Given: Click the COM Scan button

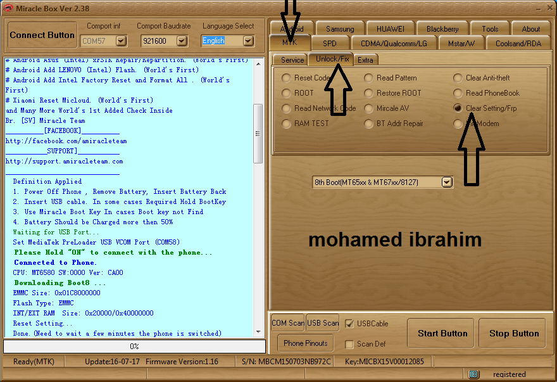Looking at the screenshot, I should [288, 322].
